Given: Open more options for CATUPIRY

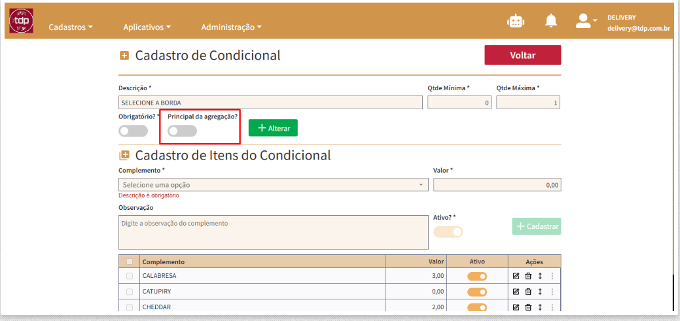Looking at the screenshot, I should 552,292.
